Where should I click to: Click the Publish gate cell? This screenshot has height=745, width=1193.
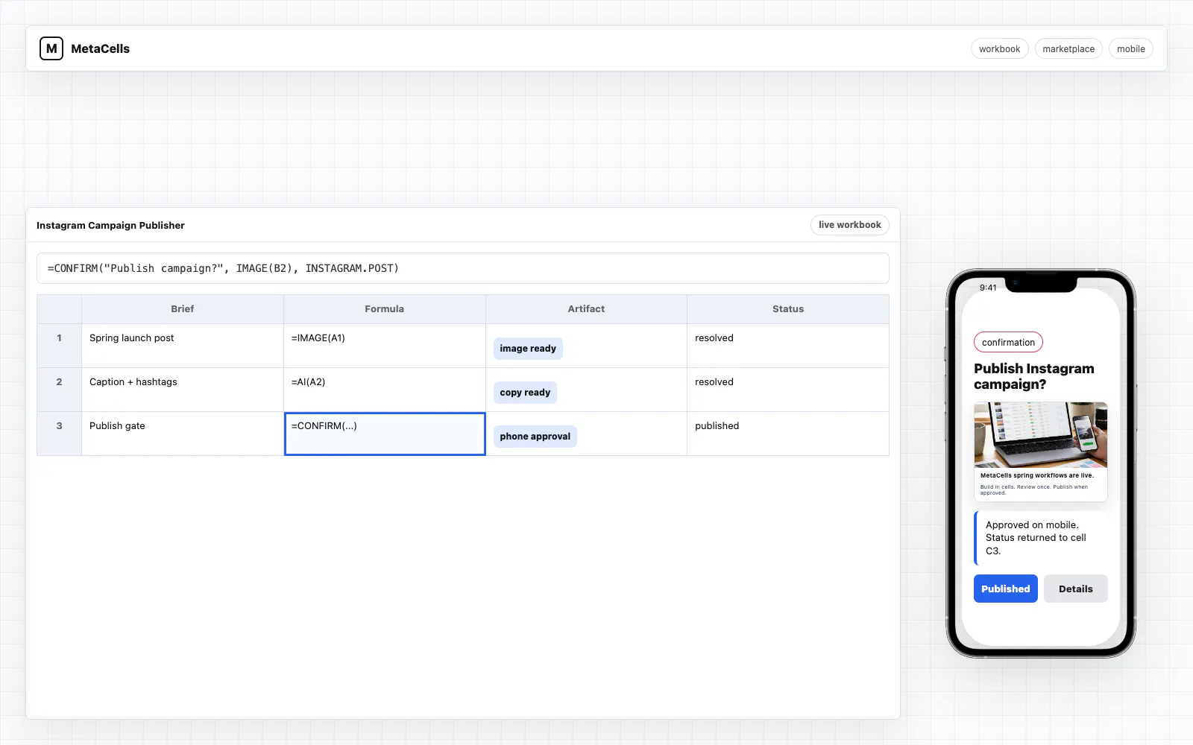(x=183, y=434)
